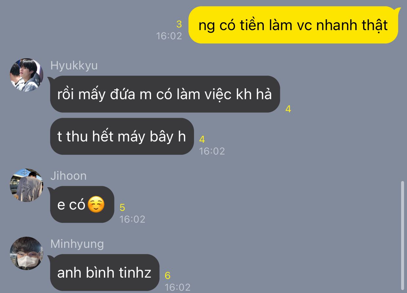
Task: Click the Minhyung sender name
Action: [77, 244]
